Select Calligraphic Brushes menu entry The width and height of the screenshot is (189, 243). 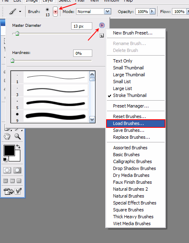(x=133, y=161)
